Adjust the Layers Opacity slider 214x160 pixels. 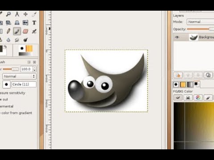tap(201, 29)
